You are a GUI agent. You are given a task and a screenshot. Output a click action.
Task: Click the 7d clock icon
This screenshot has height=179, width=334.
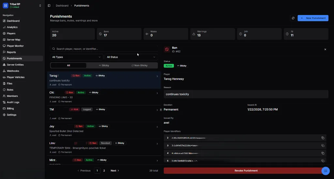pyautogui.click(x=287, y=34)
